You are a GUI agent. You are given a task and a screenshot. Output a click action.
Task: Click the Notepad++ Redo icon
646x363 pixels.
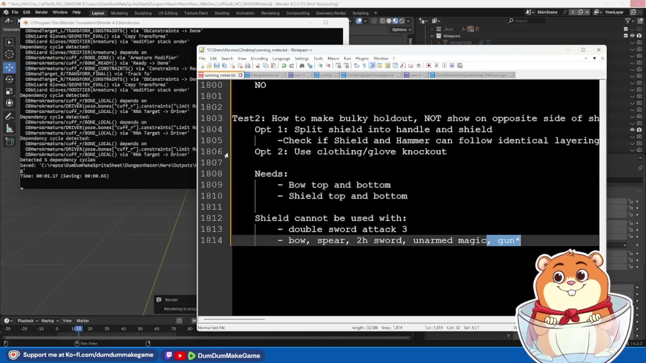pos(291,66)
